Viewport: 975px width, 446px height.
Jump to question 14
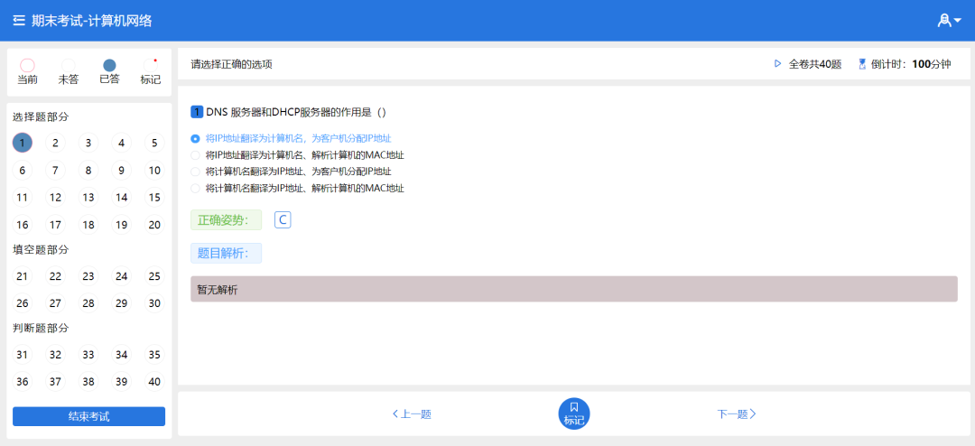pyautogui.click(x=121, y=198)
